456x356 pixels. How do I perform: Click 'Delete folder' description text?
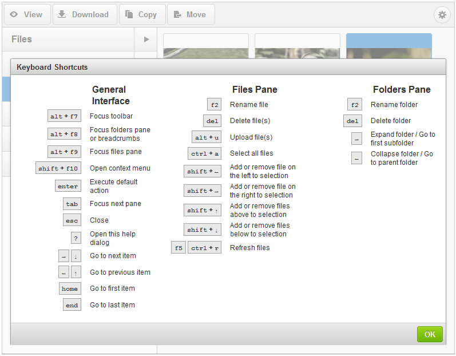tap(391, 121)
